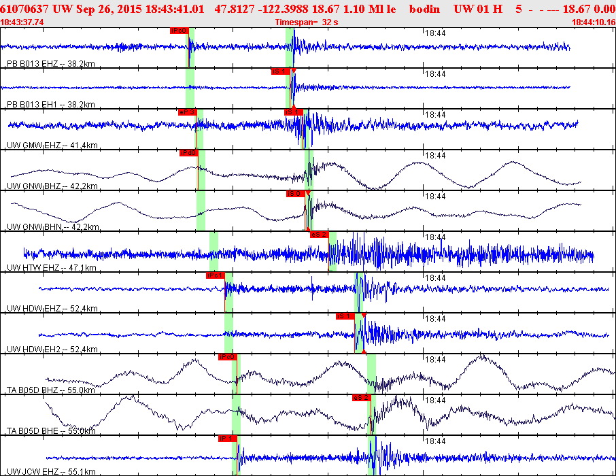Click the Timespan= 32 s label

(307, 22)
